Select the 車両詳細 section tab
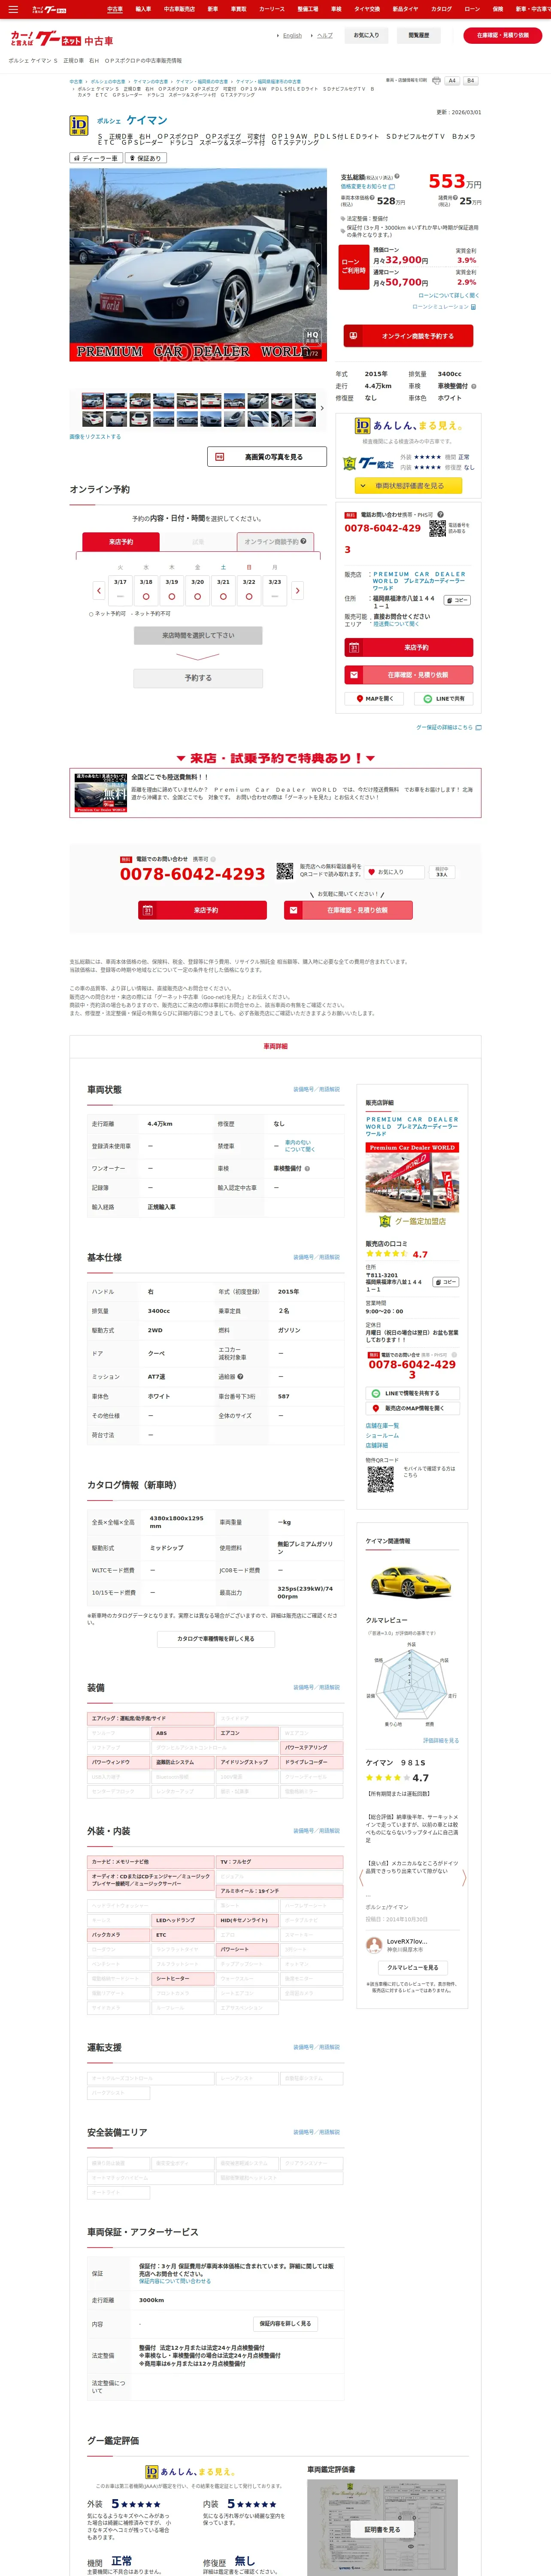 275,1046
